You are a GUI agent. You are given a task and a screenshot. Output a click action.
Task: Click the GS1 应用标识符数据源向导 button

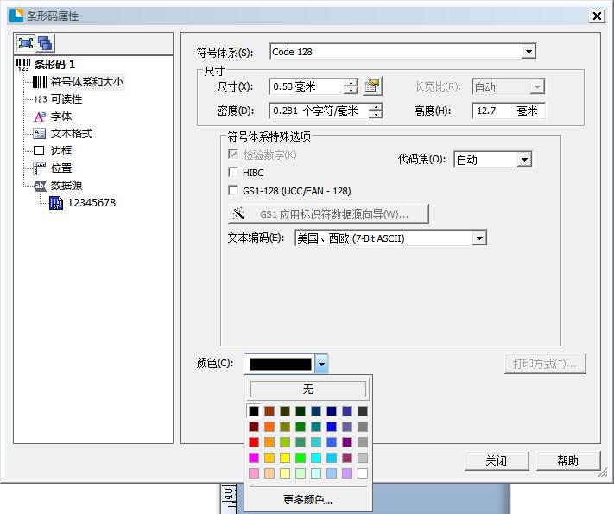[x=328, y=214]
